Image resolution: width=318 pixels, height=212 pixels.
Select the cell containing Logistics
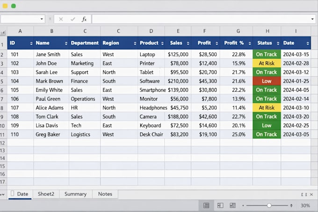[85, 134]
